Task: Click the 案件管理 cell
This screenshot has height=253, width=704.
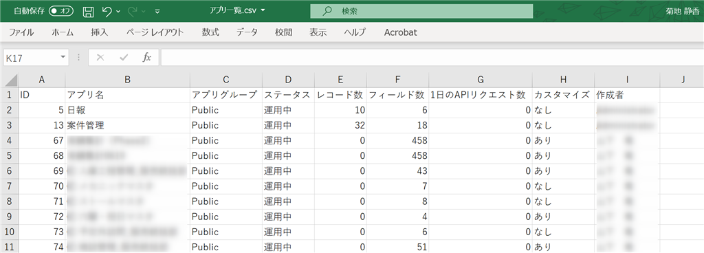Action: pos(127,126)
